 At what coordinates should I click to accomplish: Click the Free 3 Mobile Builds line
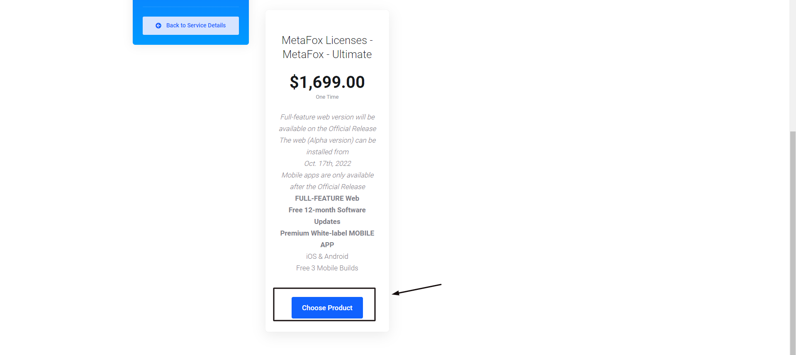[x=327, y=268]
